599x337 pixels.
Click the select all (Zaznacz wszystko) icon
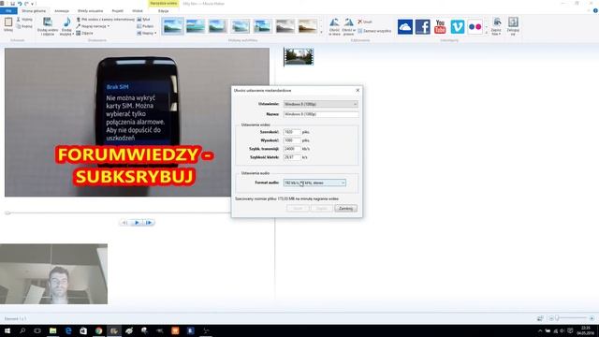[x=359, y=31]
